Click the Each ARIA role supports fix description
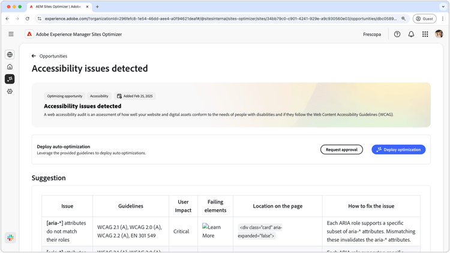The width and height of the screenshot is (450, 253). coord(371,231)
